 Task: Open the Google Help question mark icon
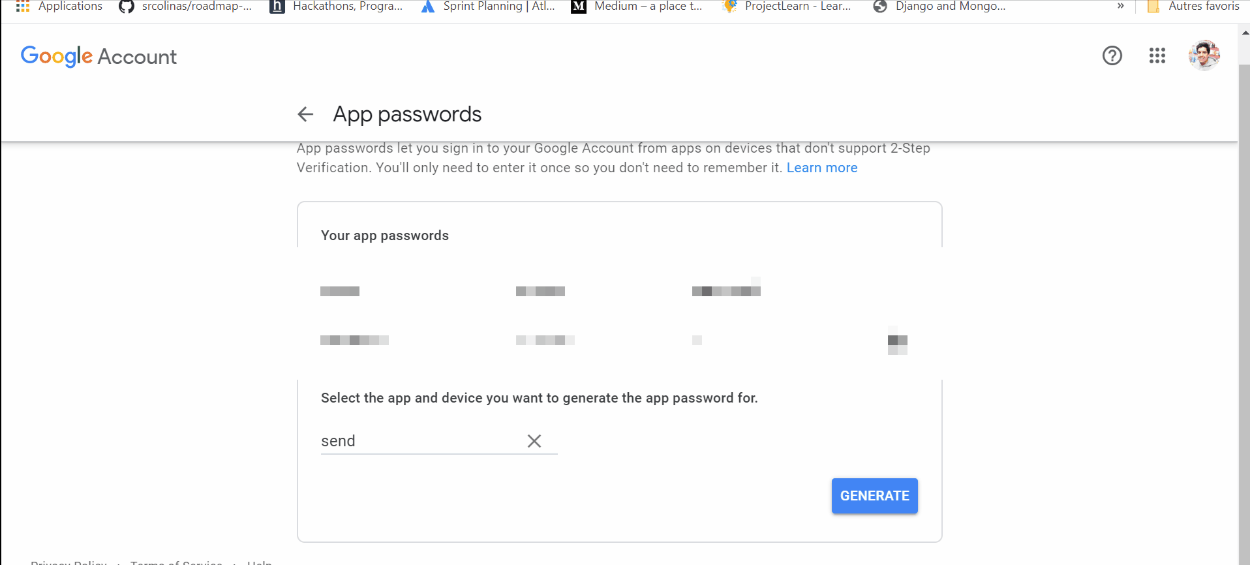[x=1112, y=56]
